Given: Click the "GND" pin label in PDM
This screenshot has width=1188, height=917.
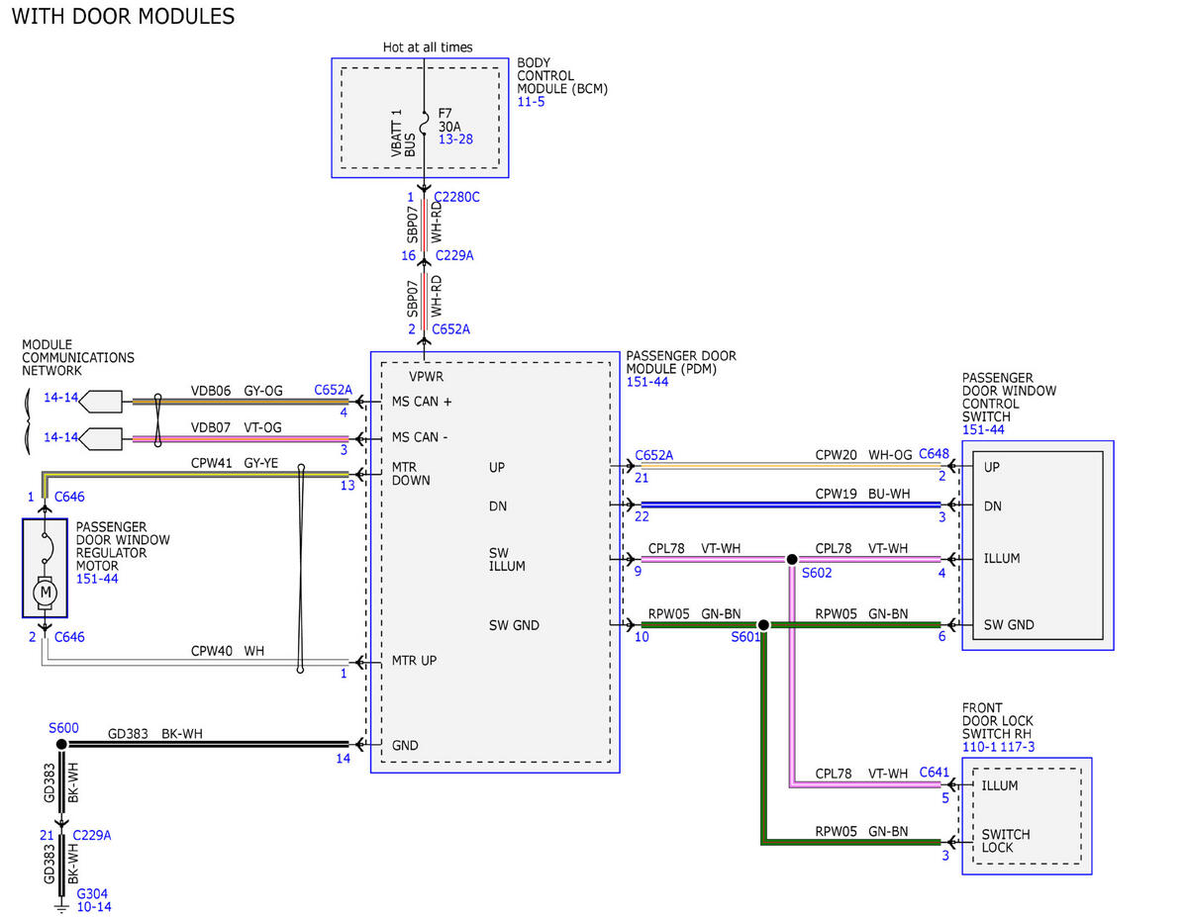Looking at the screenshot, I should coord(405,745).
